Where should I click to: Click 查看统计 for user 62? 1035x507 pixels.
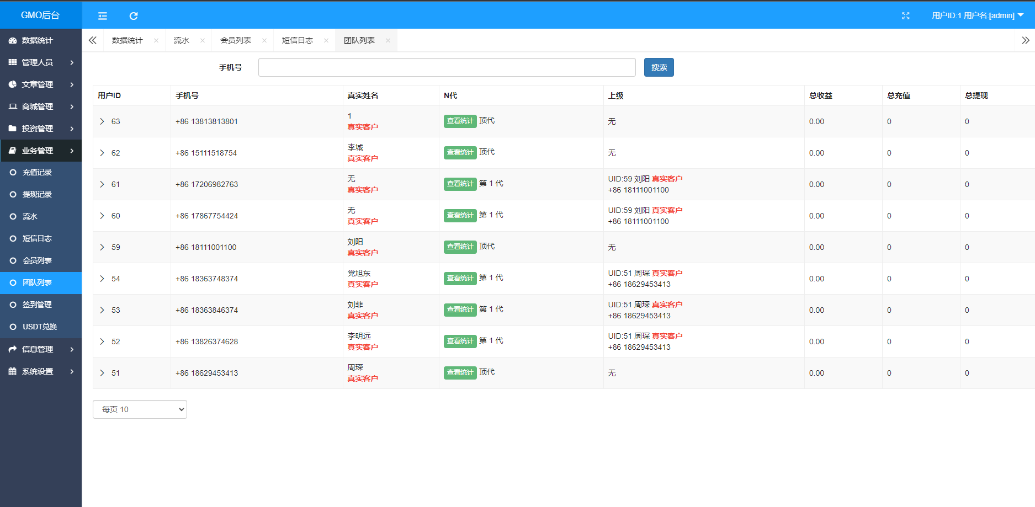coord(460,152)
